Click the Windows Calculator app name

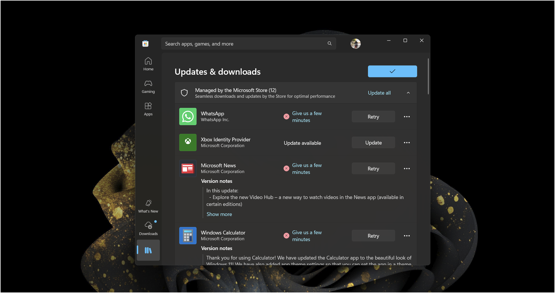point(223,233)
